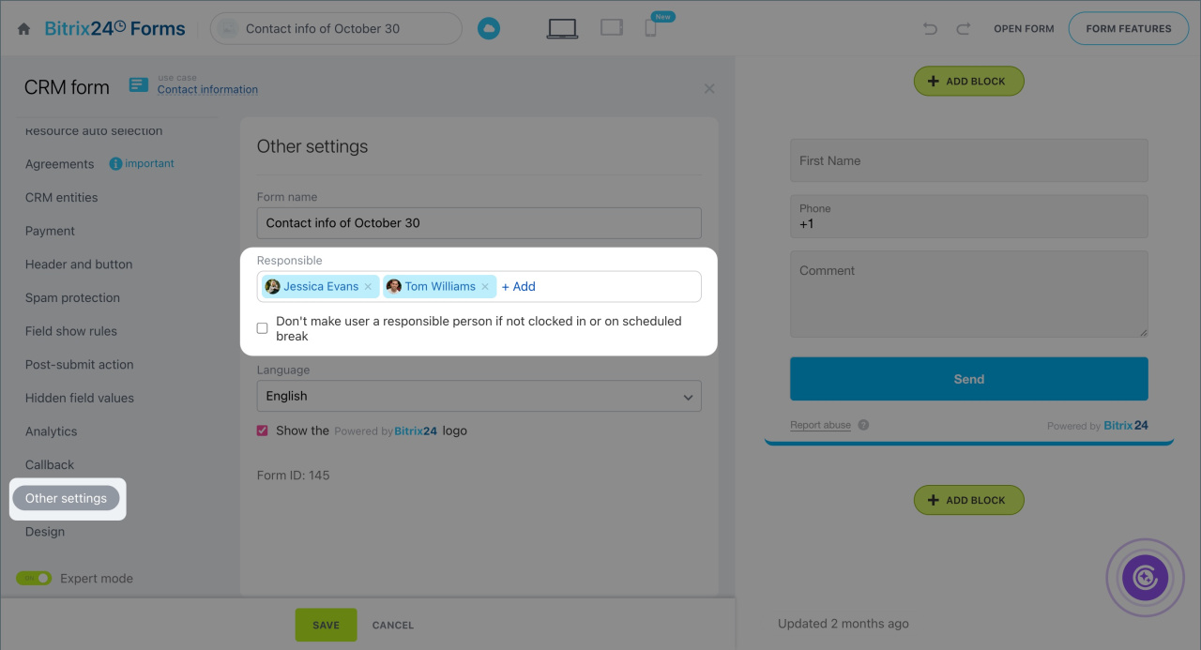Image resolution: width=1201 pixels, height=650 pixels.
Task: Uncheck Show the Powered by Bitrix24 logo
Action: [263, 431]
